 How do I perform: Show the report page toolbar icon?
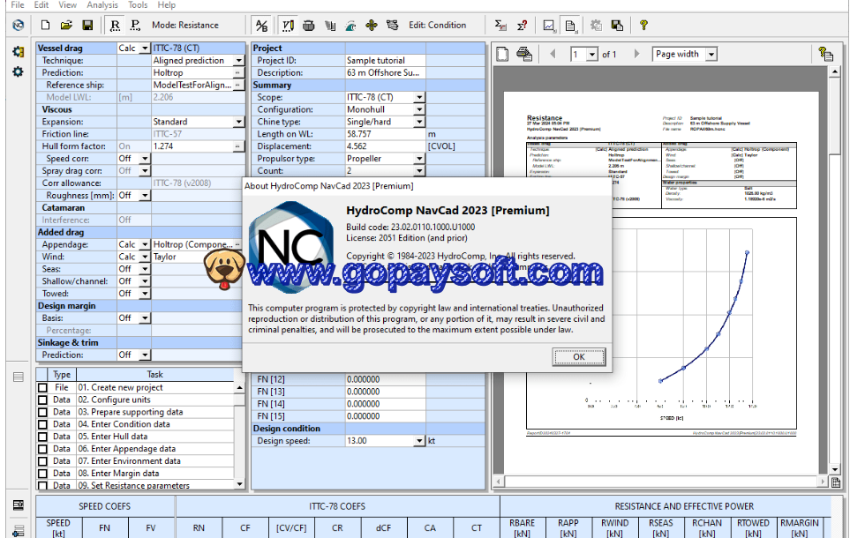(570, 25)
